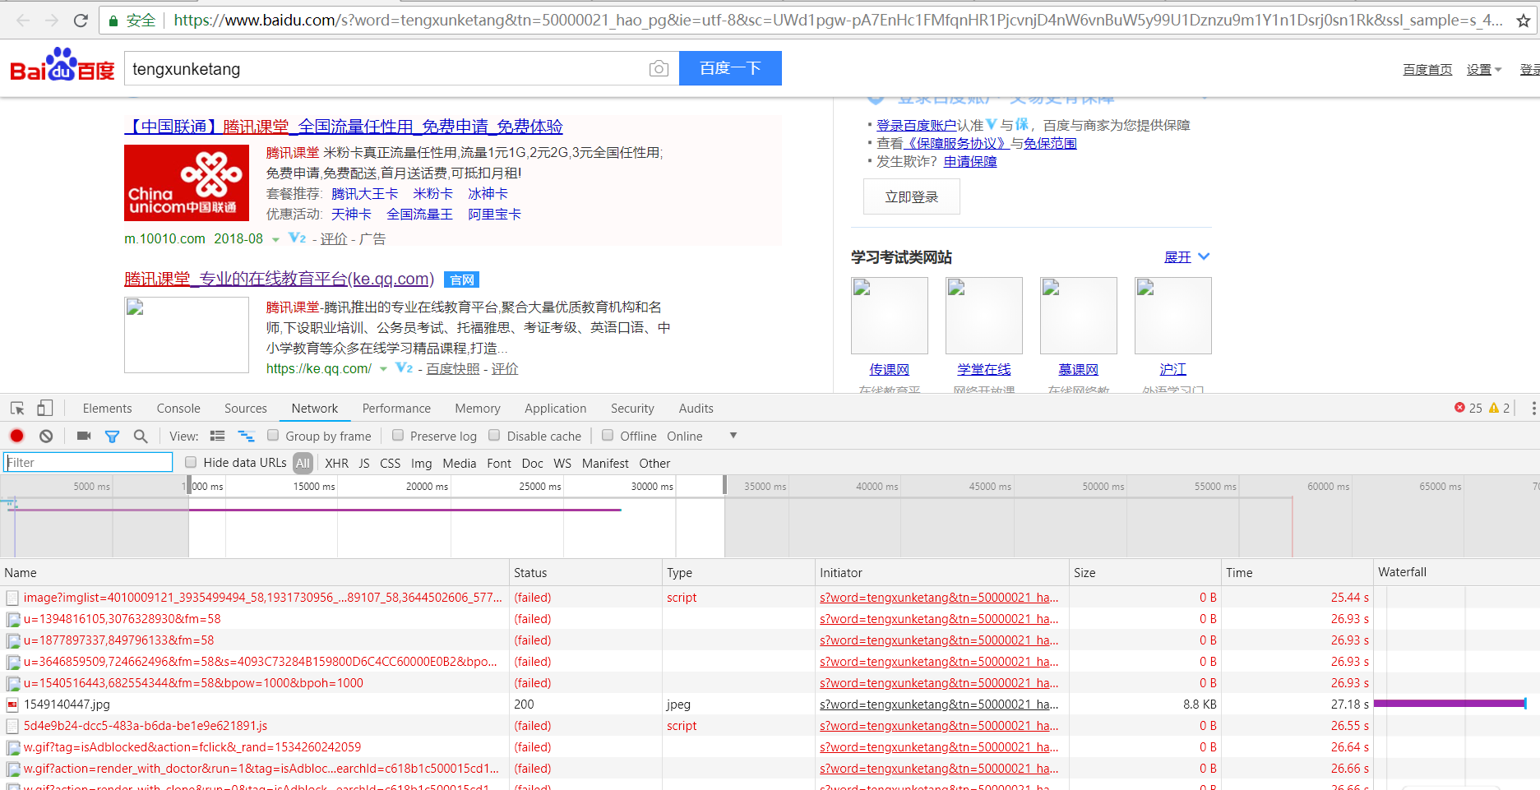Sort by the Status column header
The image size is (1540, 790).
click(x=585, y=573)
